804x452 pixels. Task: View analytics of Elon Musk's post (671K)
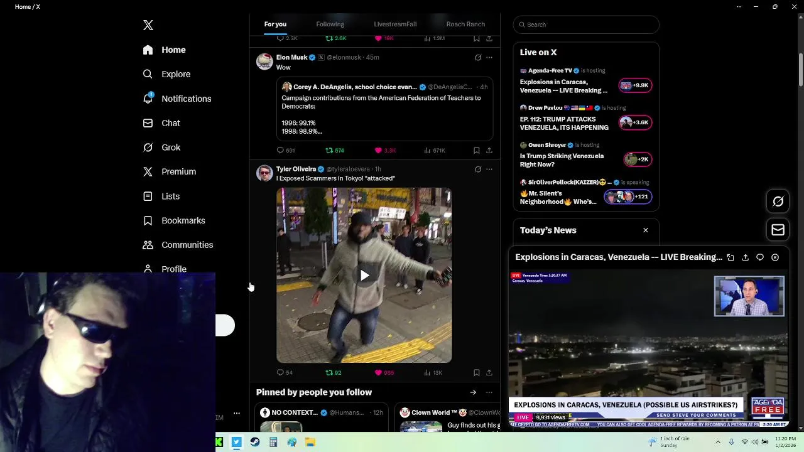pyautogui.click(x=435, y=150)
